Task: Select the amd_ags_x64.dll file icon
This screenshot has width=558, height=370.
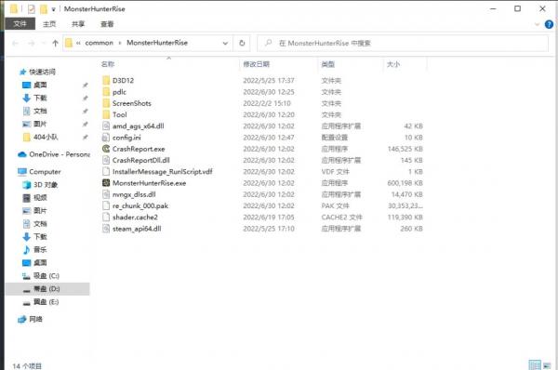Action: pyautogui.click(x=106, y=126)
